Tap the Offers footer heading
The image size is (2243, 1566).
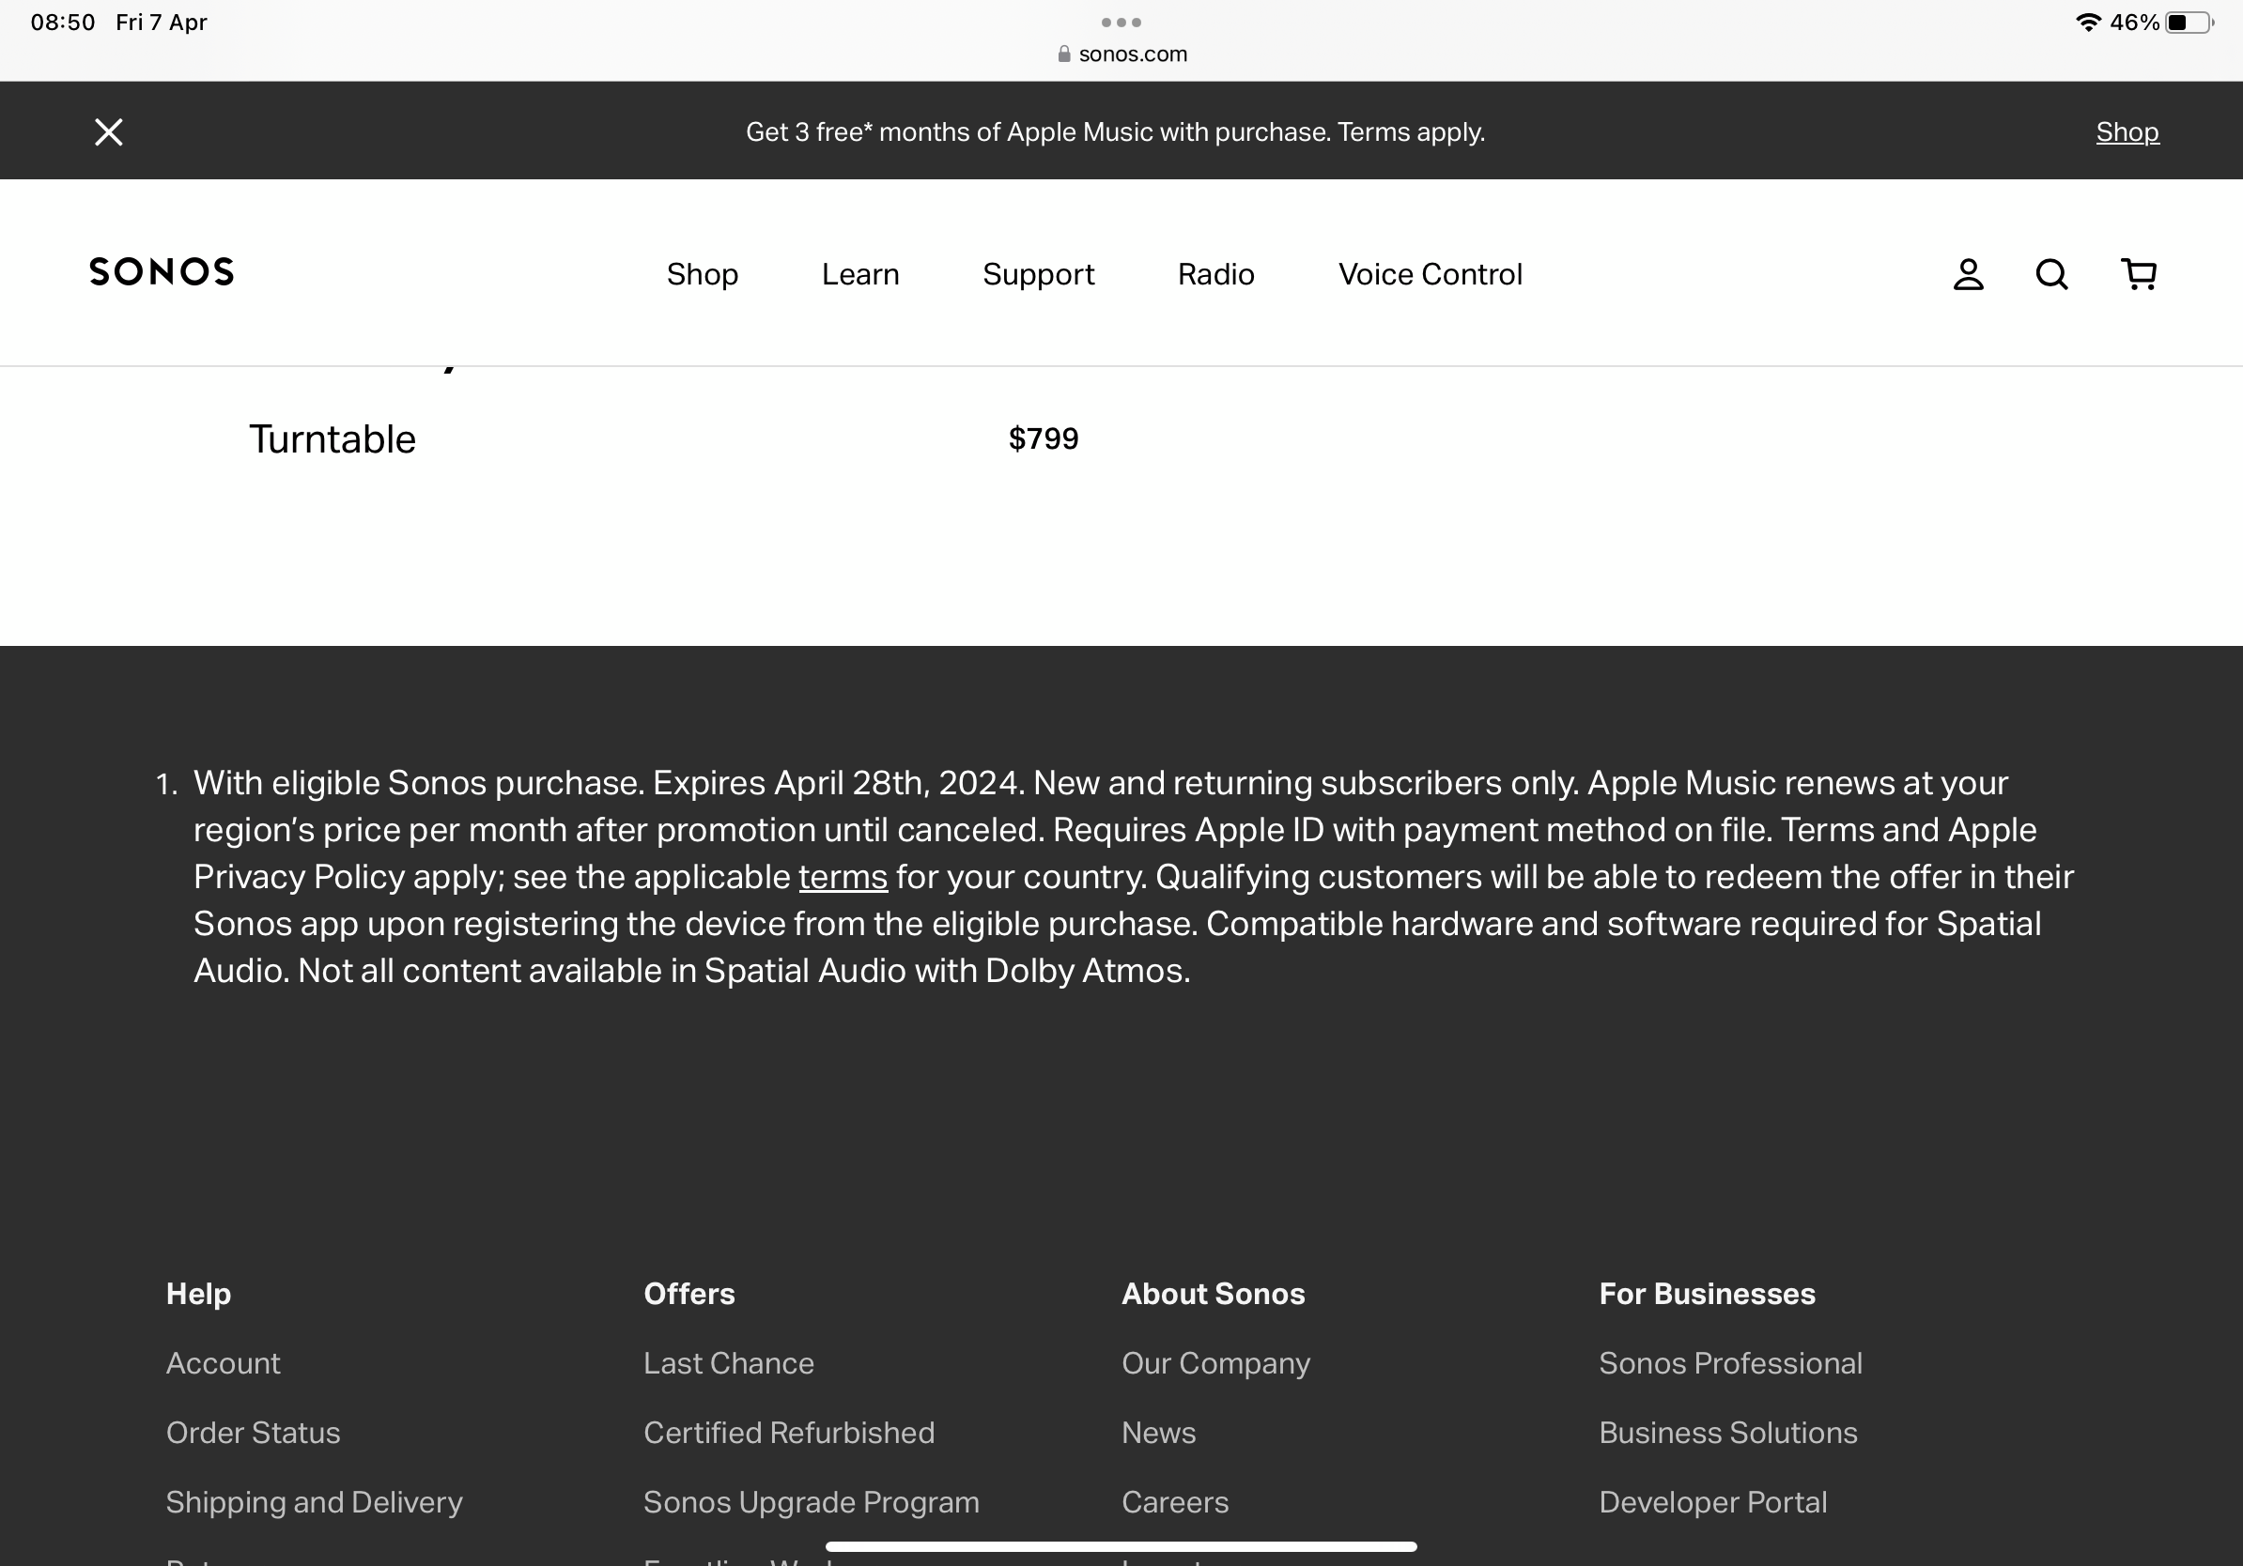[688, 1294]
